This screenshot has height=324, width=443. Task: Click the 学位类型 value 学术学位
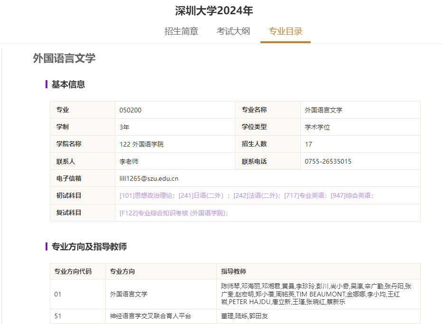(x=317, y=127)
